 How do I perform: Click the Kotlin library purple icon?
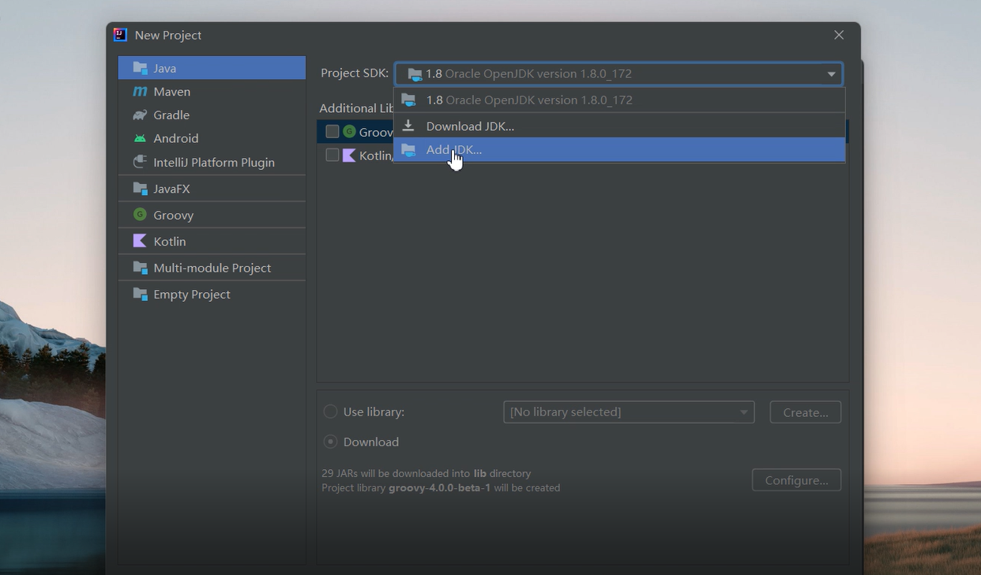(x=349, y=156)
